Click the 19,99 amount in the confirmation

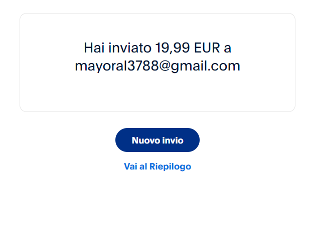point(173,48)
